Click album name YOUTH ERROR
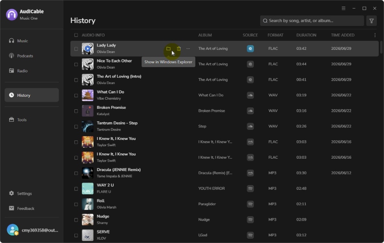Viewport: 384px width, 243px height. [211, 188]
